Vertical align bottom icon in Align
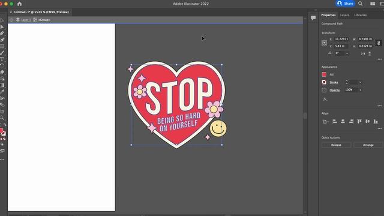 (x=376, y=121)
